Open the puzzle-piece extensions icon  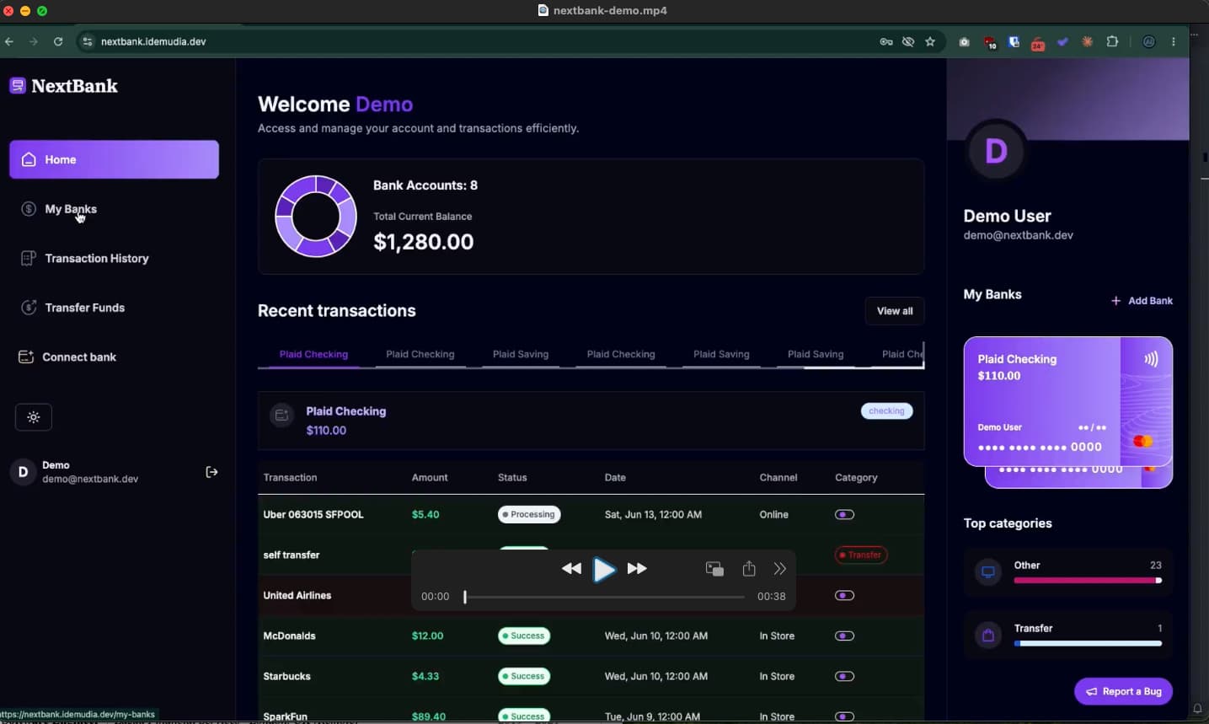(x=1112, y=41)
